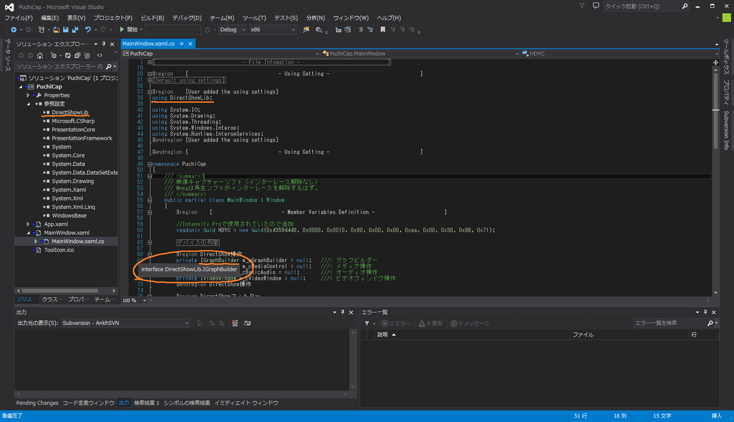Click the Error List search magnifier icon

pos(710,323)
